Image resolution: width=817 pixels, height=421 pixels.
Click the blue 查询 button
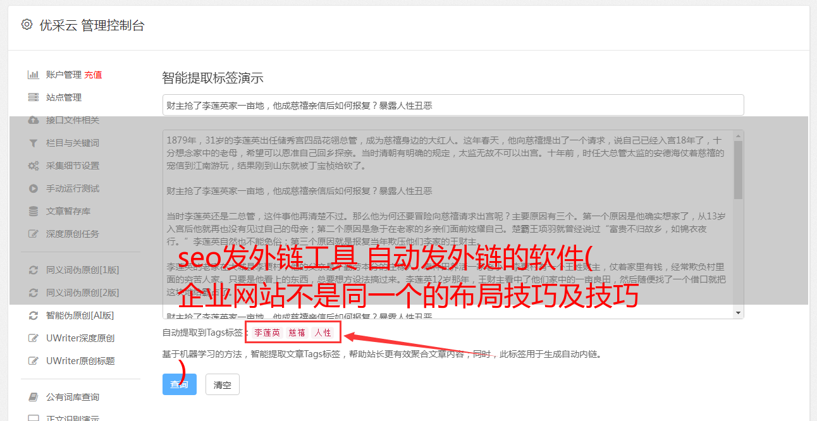(x=180, y=384)
